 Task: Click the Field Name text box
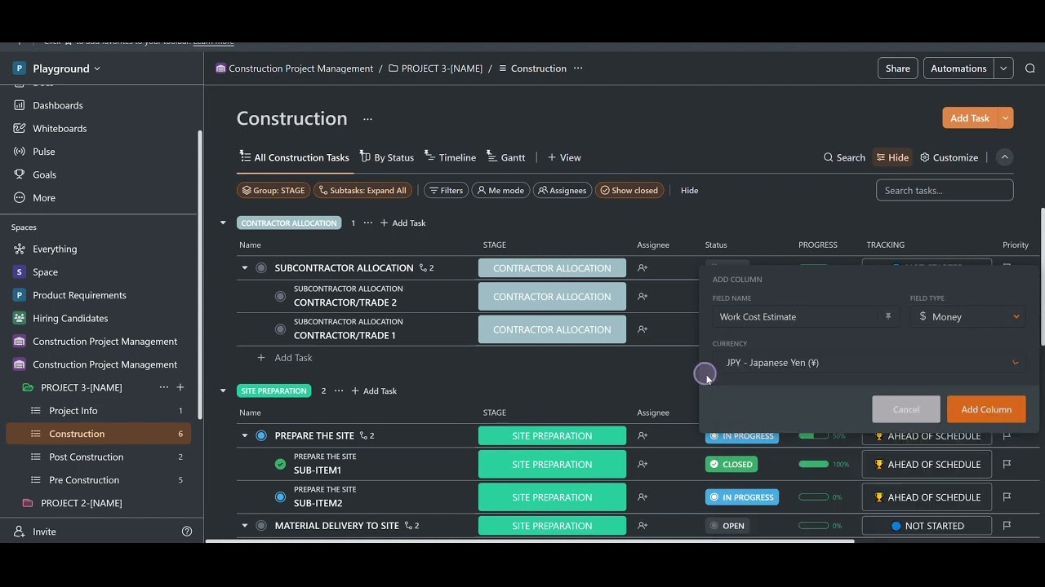coord(807,316)
